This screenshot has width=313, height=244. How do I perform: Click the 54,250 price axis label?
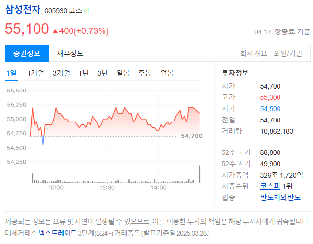pyautogui.click(x=17, y=162)
